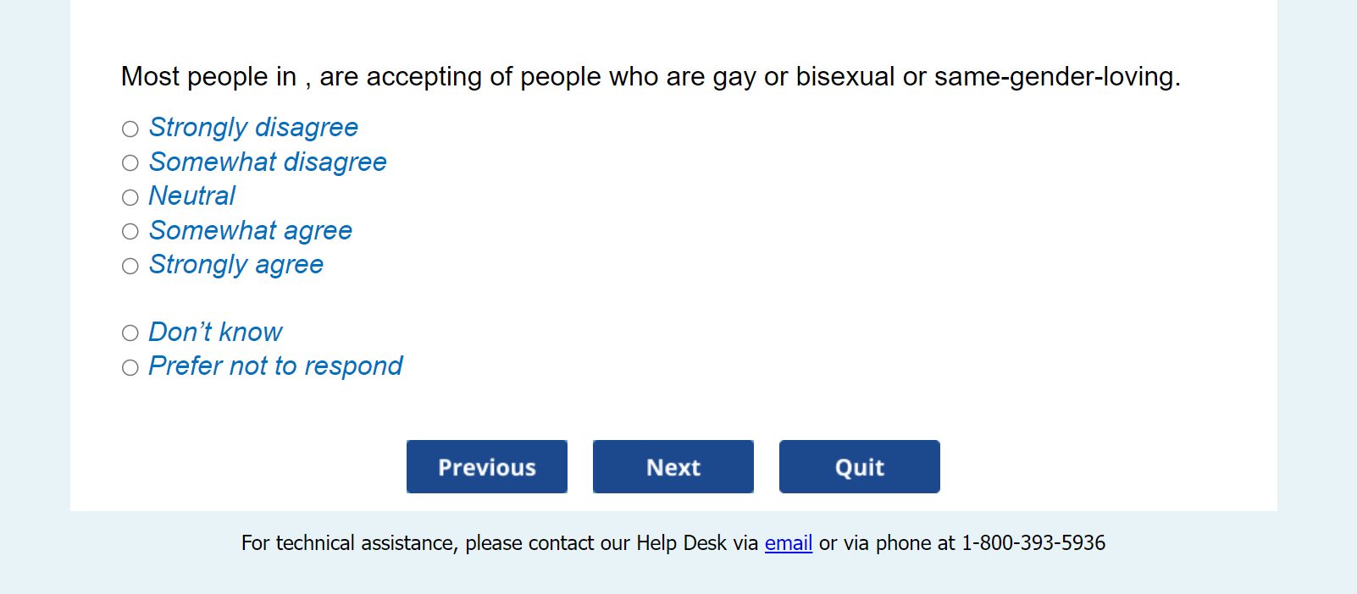This screenshot has width=1357, height=594.
Task: Pick the Strongly agree radio button
Action: click(x=130, y=266)
